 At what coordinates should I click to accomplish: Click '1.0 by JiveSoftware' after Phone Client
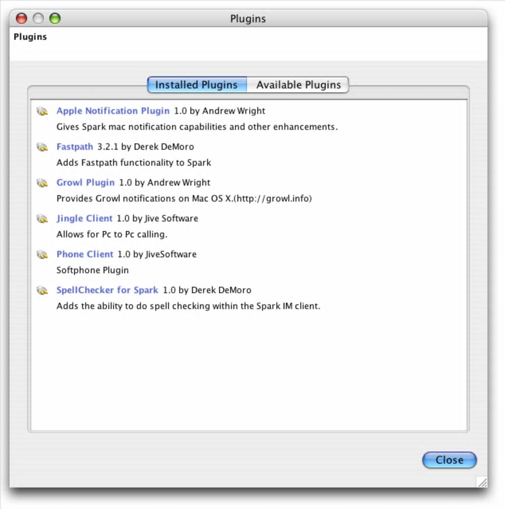tap(157, 254)
